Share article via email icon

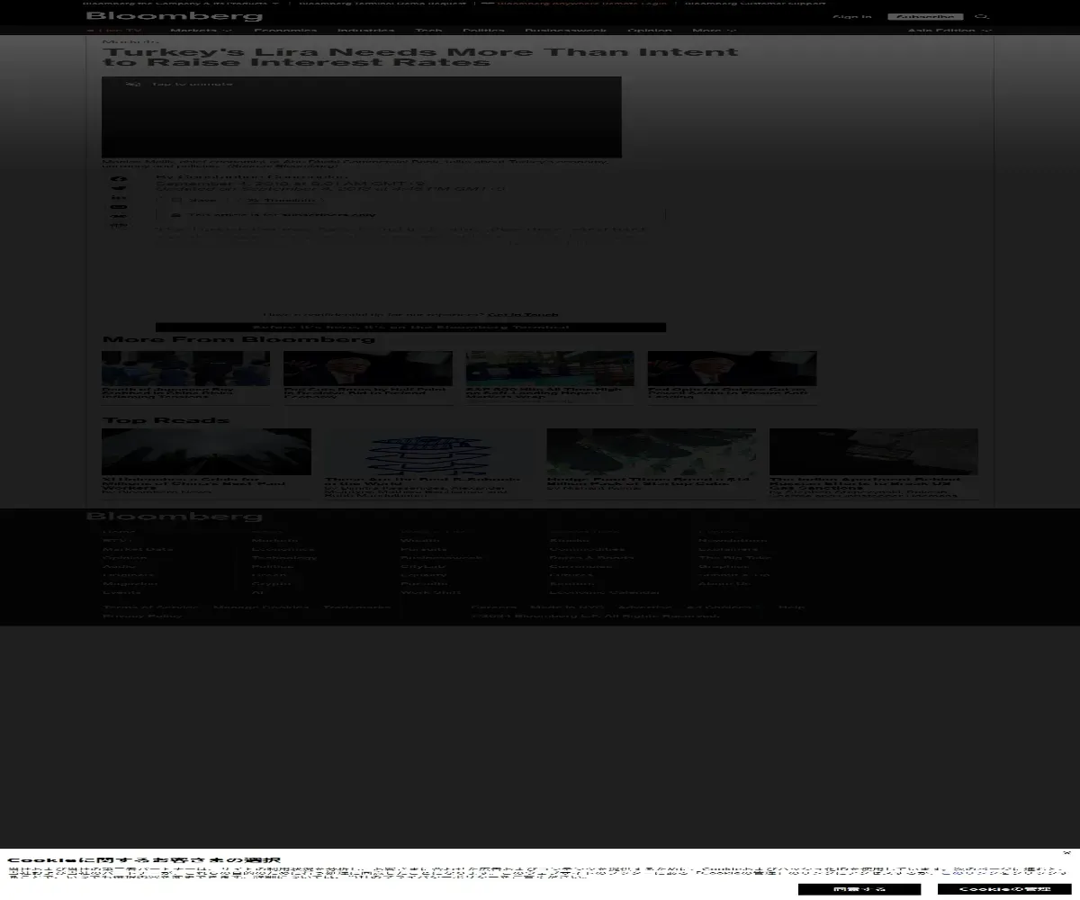(119, 207)
